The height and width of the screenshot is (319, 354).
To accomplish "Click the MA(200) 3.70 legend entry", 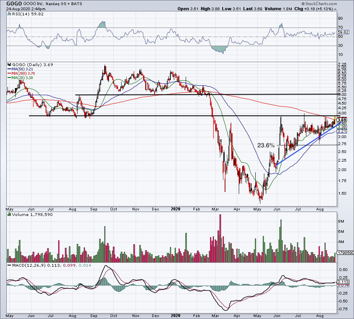I will (21, 74).
